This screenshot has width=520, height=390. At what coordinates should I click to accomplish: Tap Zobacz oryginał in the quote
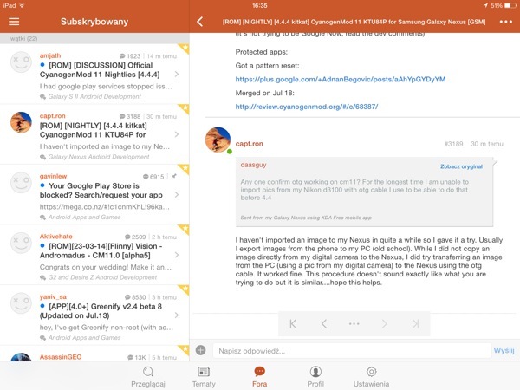click(x=461, y=166)
